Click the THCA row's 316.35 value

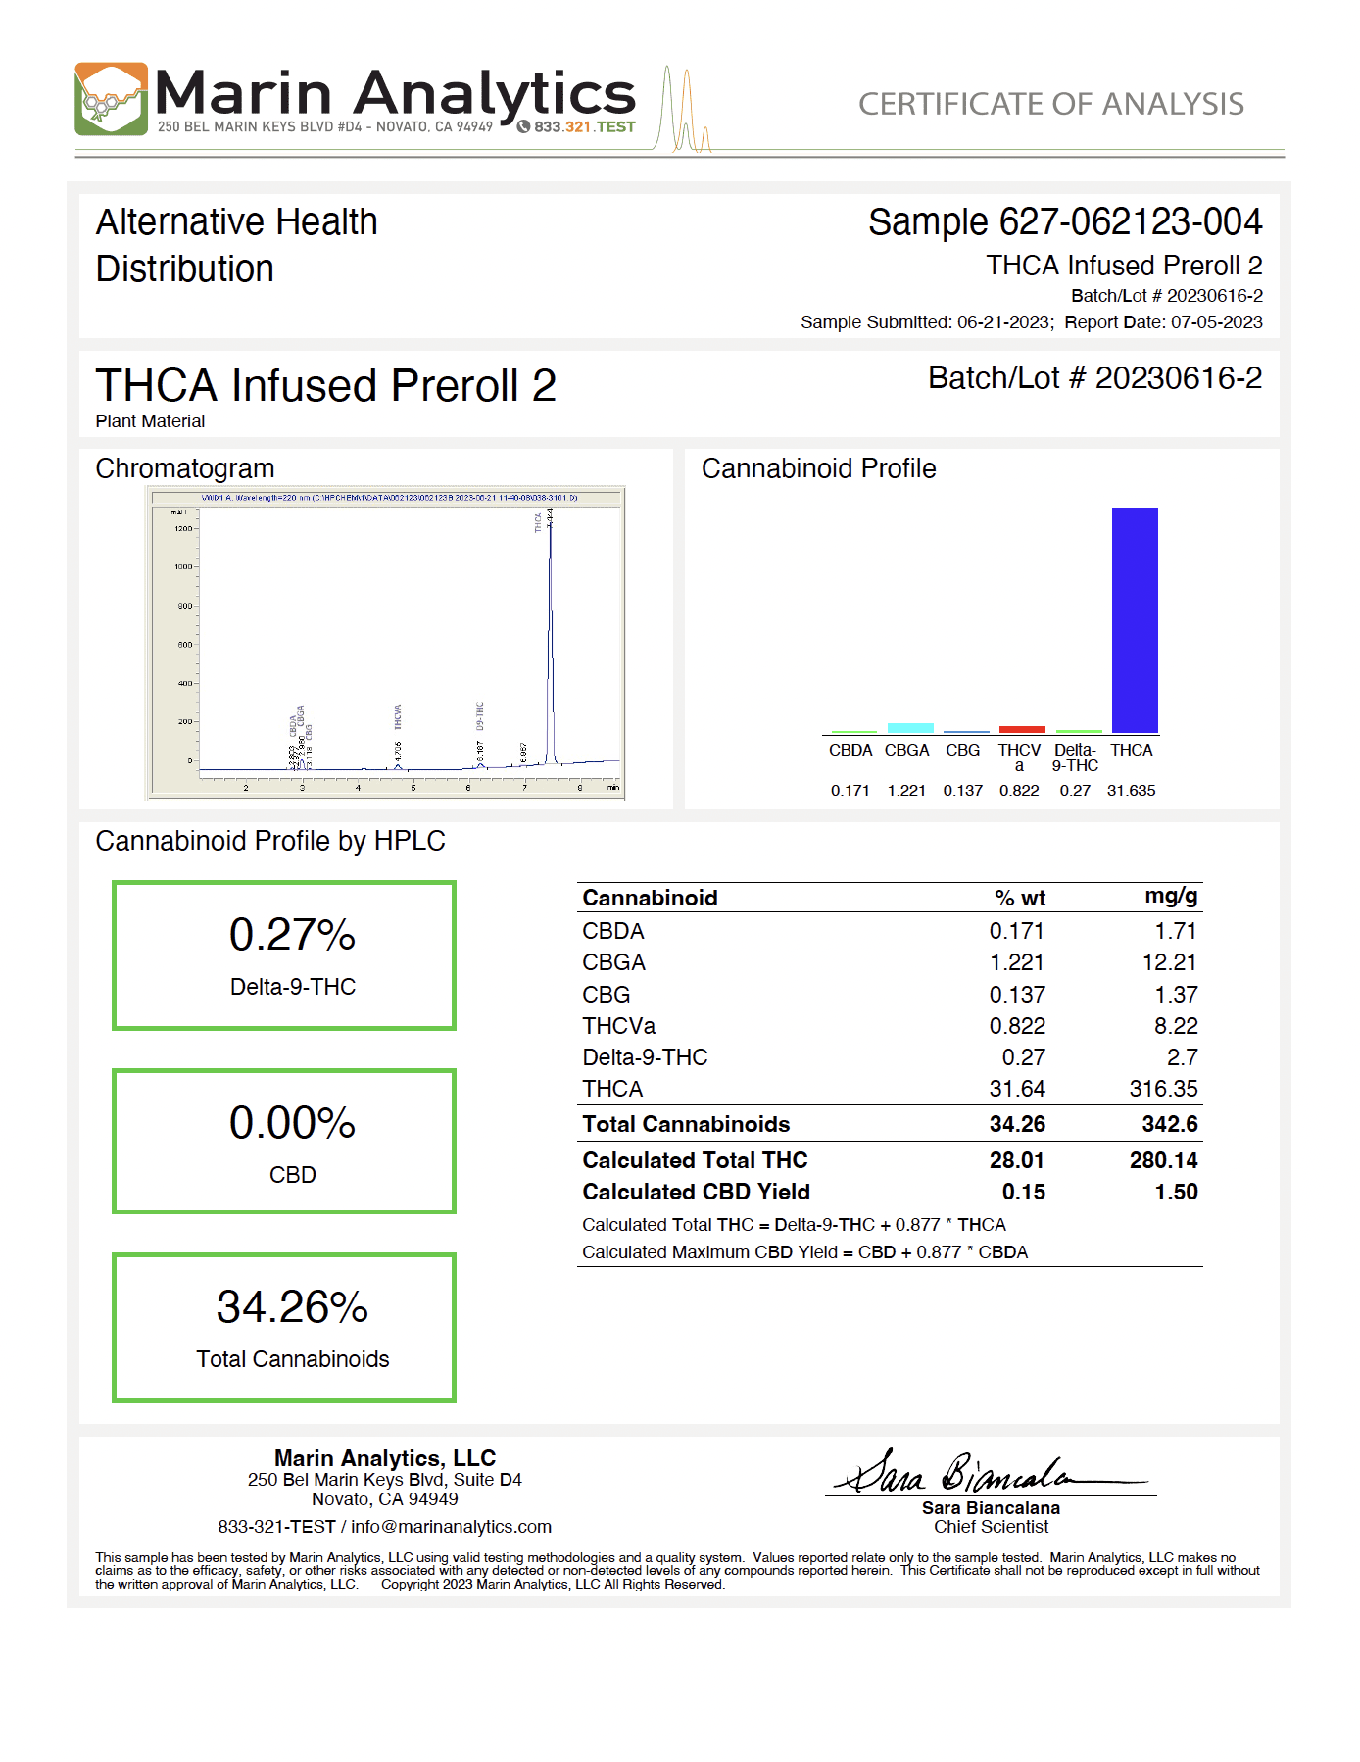pyautogui.click(x=1163, y=1089)
